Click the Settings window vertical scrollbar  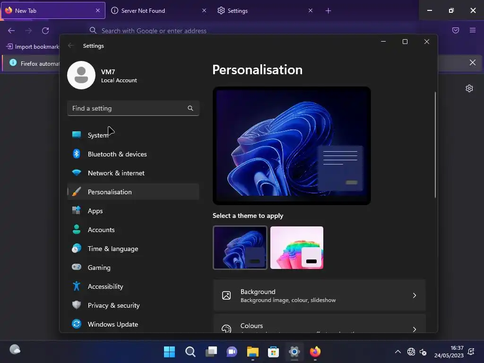[x=435, y=145]
